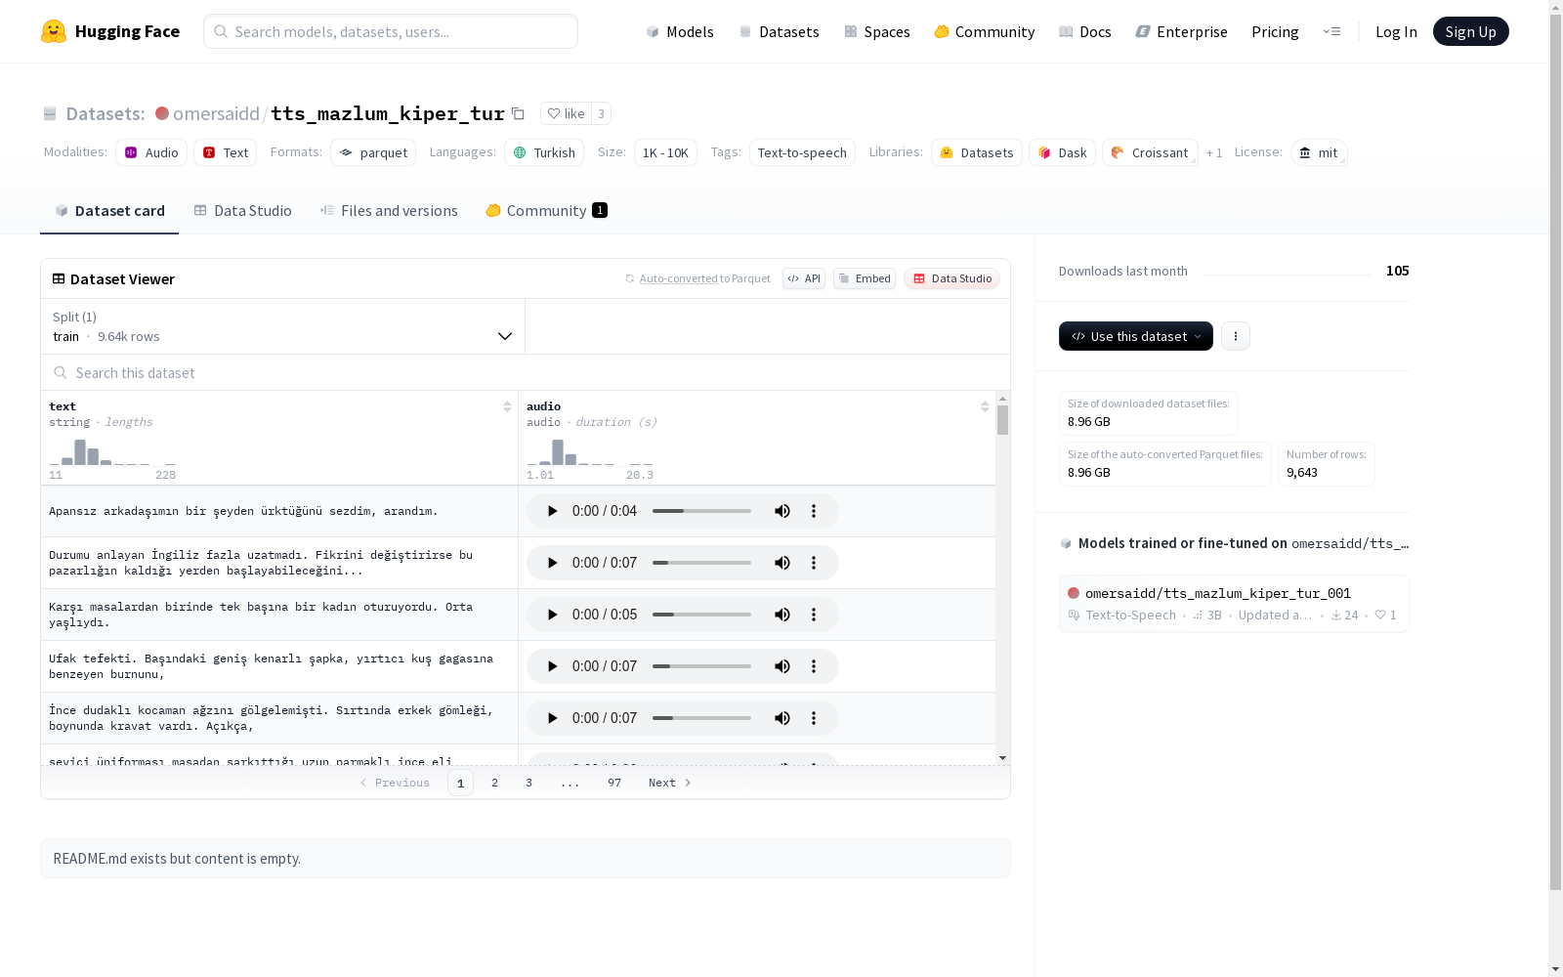Open Docs in the top navigation
Screen dimensions: 1563x977
[1085, 31]
